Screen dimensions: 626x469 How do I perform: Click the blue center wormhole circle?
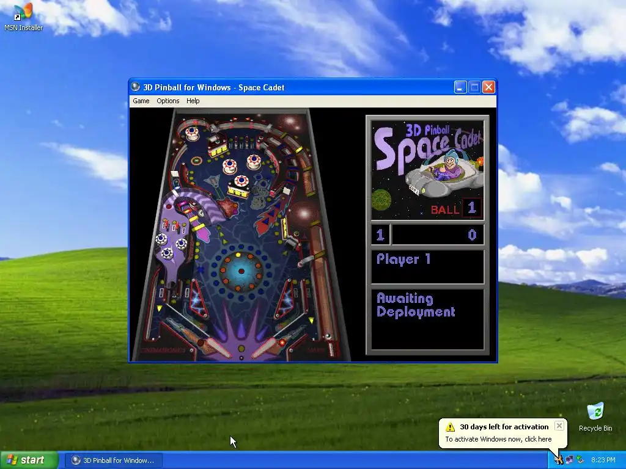click(x=241, y=271)
